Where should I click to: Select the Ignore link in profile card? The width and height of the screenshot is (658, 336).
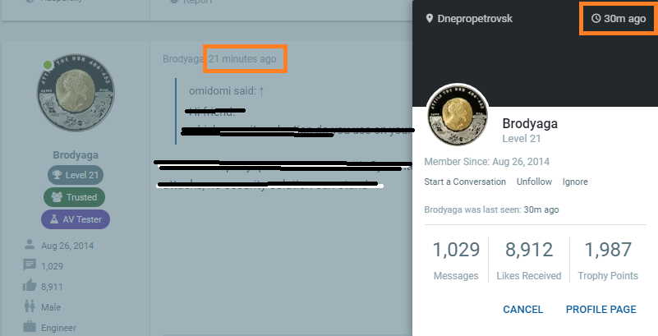[x=575, y=182]
